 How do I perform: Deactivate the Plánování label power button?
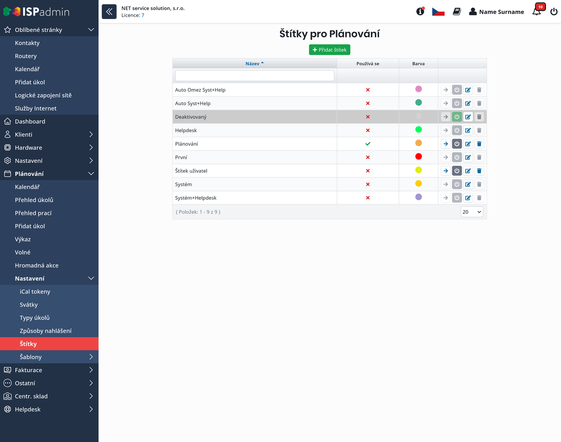(457, 144)
